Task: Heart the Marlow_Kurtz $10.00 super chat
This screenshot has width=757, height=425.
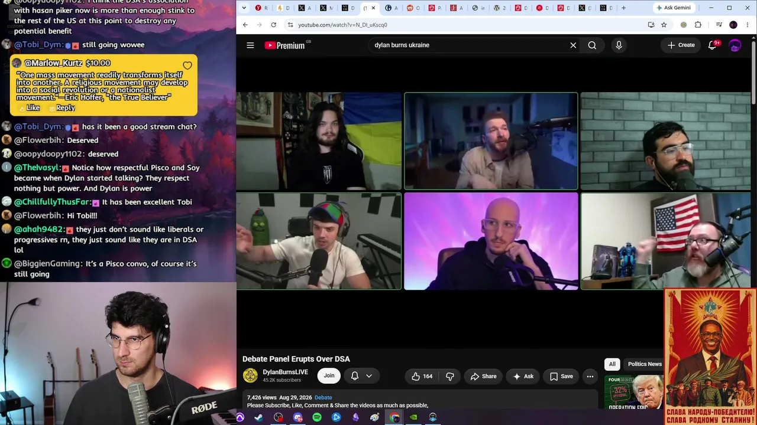Action: click(x=187, y=66)
